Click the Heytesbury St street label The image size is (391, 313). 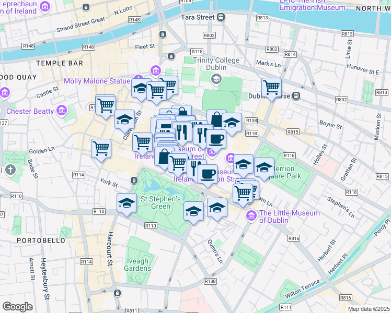pos(45,279)
